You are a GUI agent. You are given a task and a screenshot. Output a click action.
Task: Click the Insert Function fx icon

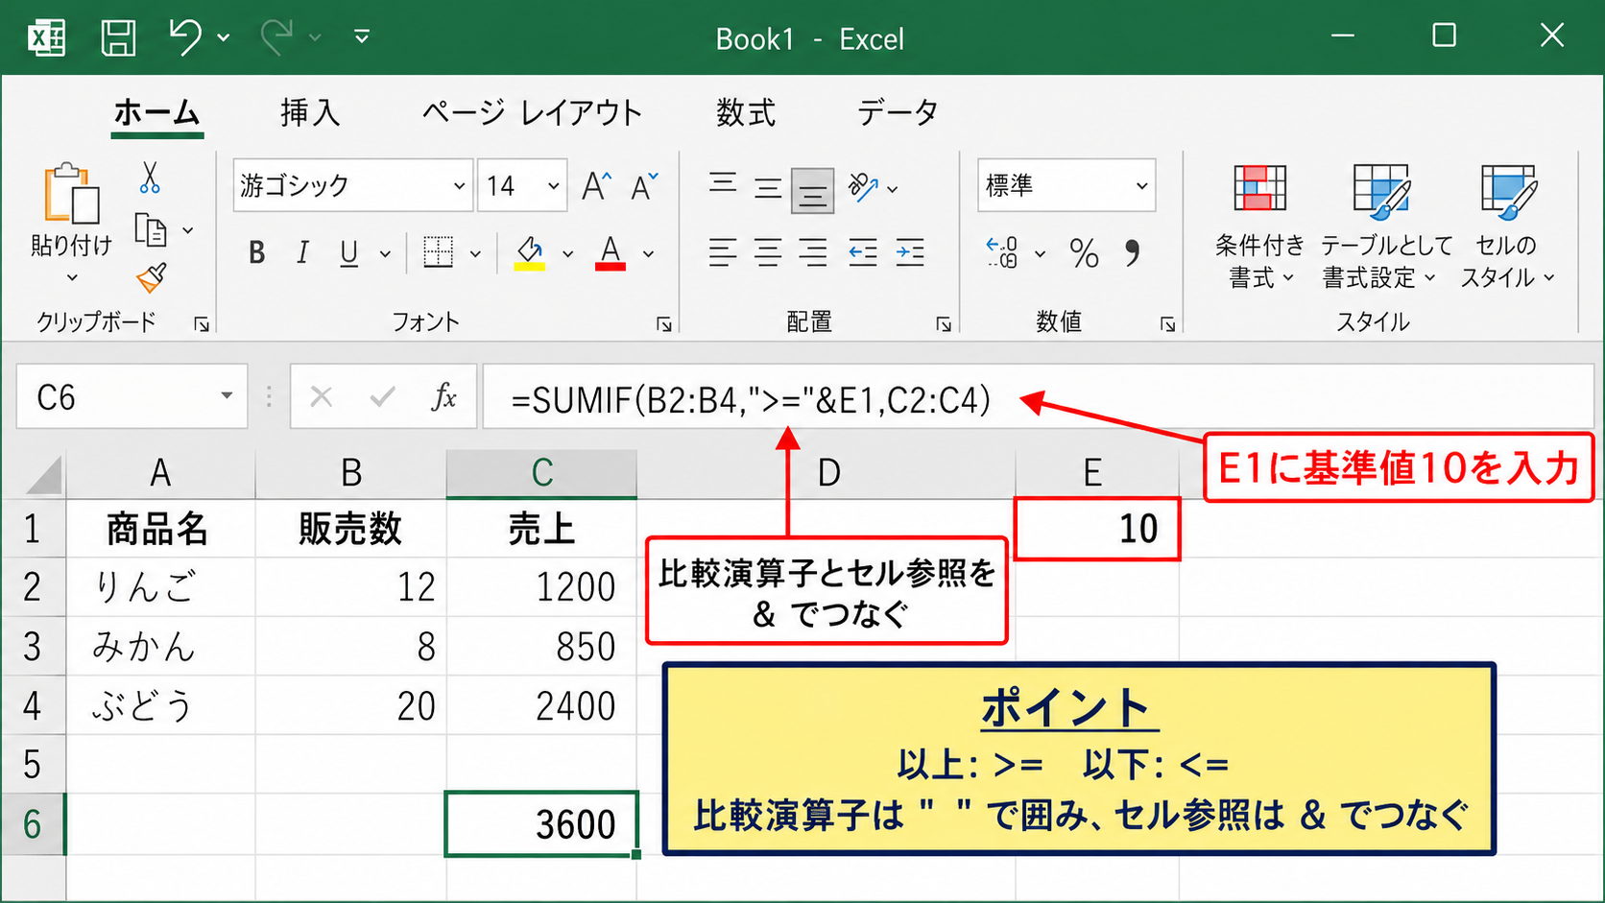(443, 396)
